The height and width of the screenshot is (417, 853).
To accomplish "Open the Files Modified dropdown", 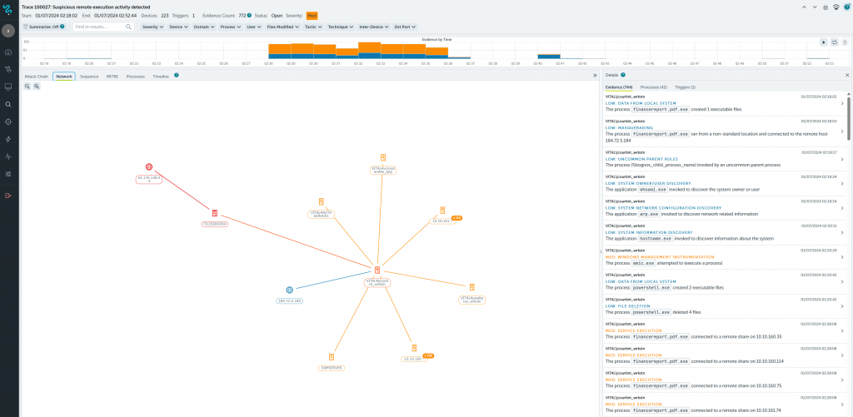I will 282,27.
